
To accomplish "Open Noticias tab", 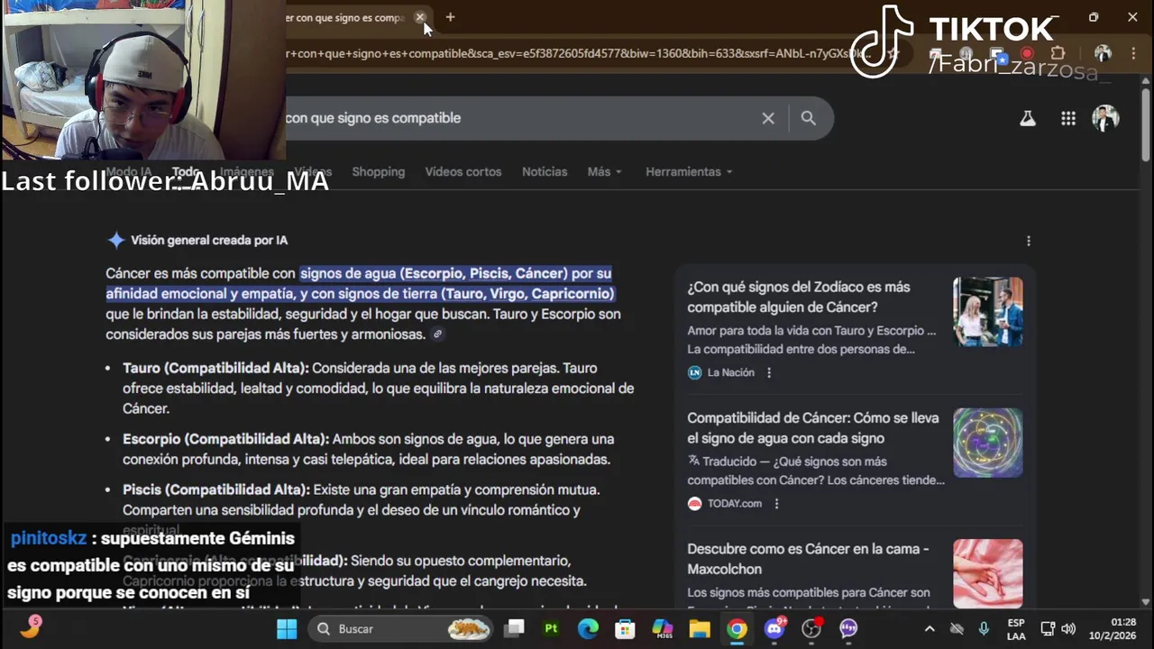I will (x=545, y=172).
